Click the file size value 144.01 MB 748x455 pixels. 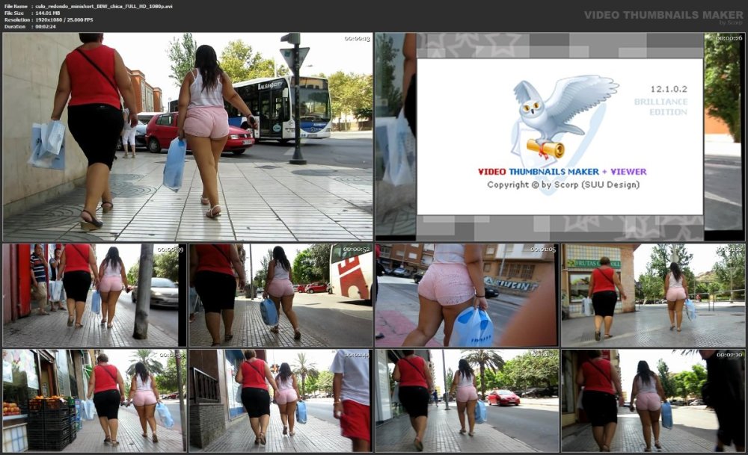(48, 13)
